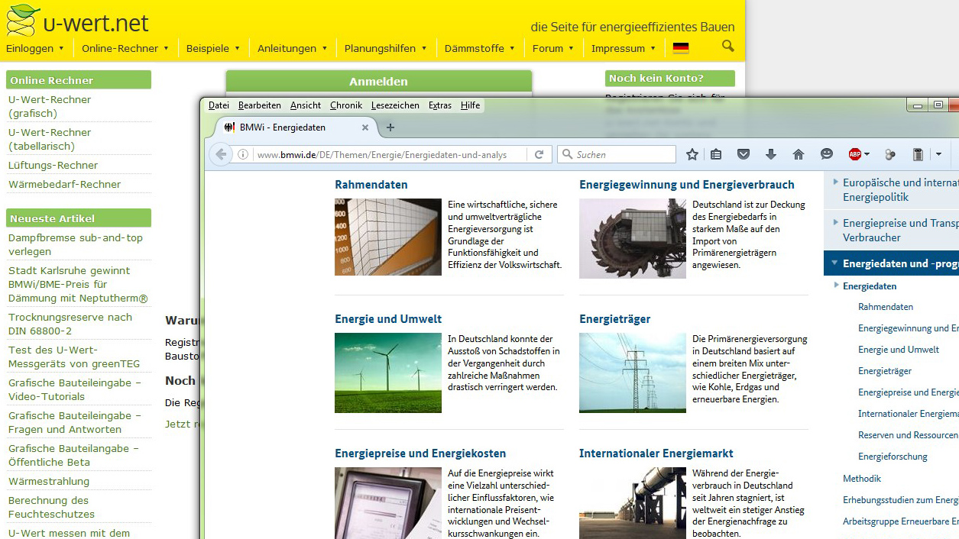Click the Adblock Plus ABP icon
Viewport: 959px width, 539px height.
tap(855, 154)
